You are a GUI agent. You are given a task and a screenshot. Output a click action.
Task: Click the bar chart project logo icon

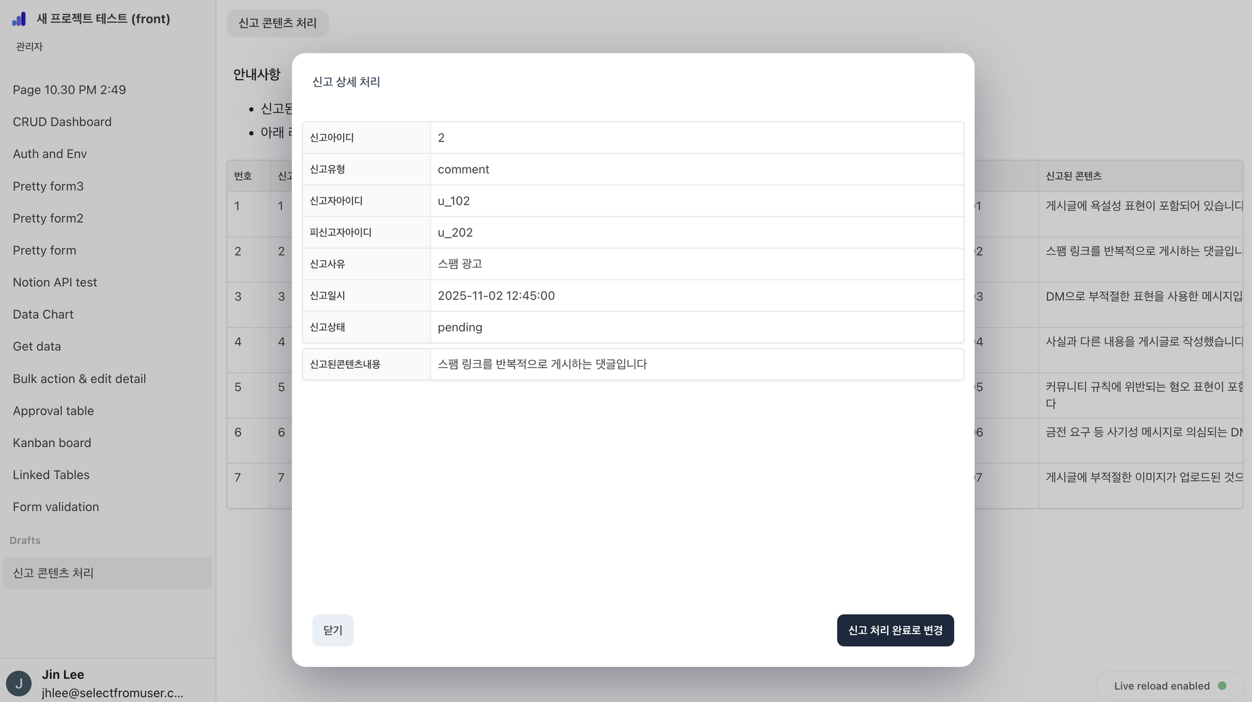[x=19, y=19]
